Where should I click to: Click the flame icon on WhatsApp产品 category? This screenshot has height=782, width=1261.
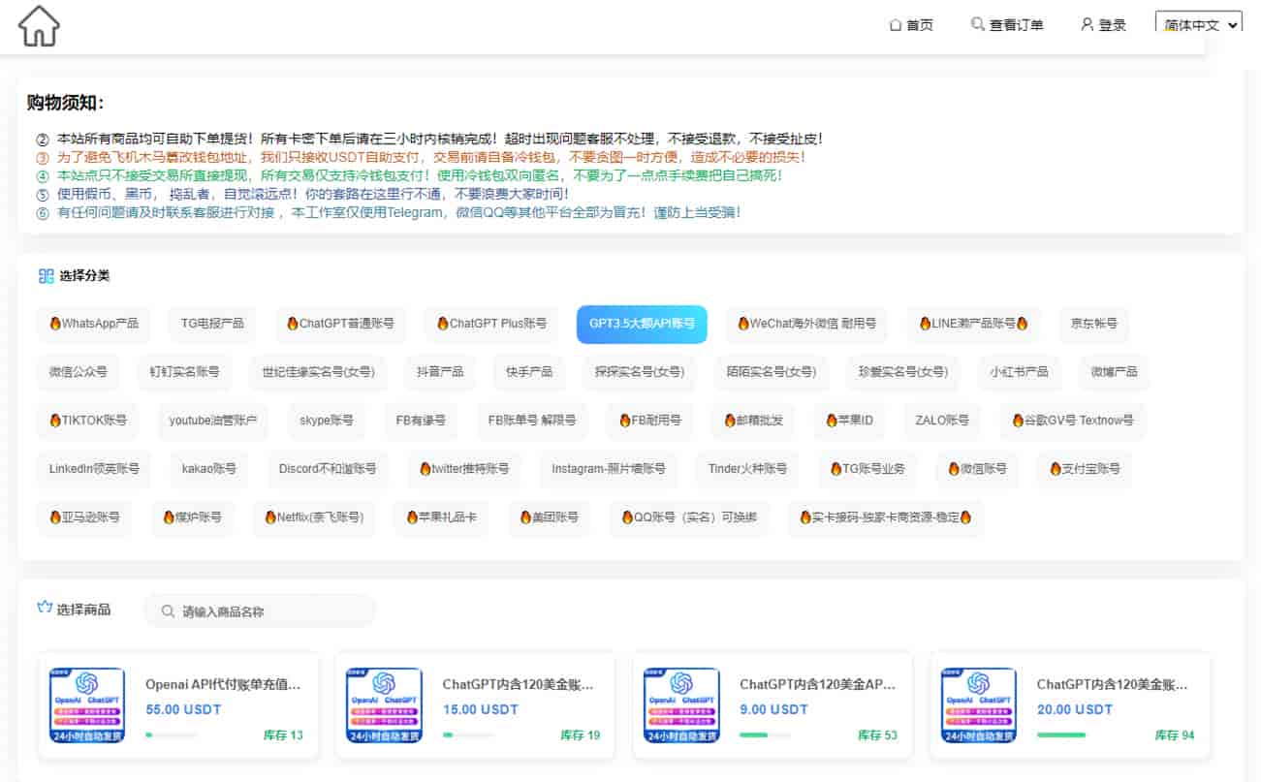tap(55, 324)
